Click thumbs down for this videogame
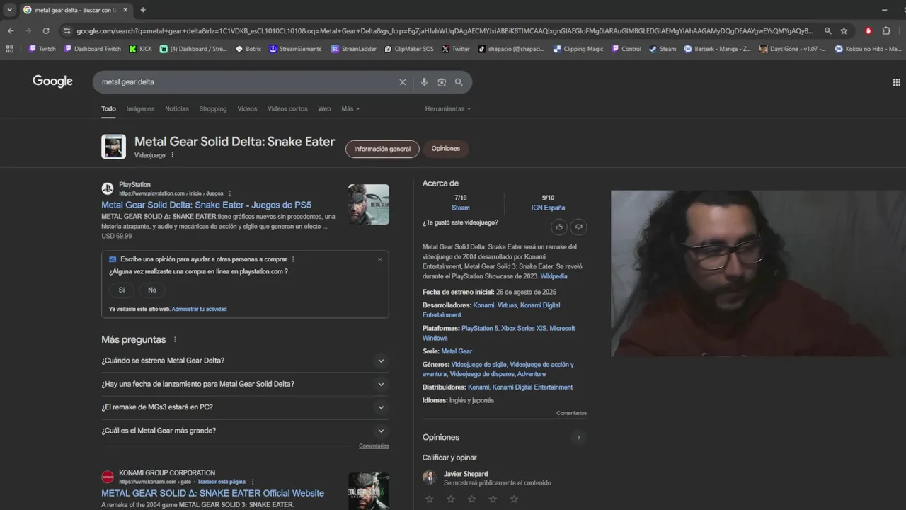Image resolution: width=906 pixels, height=510 pixels. (578, 227)
